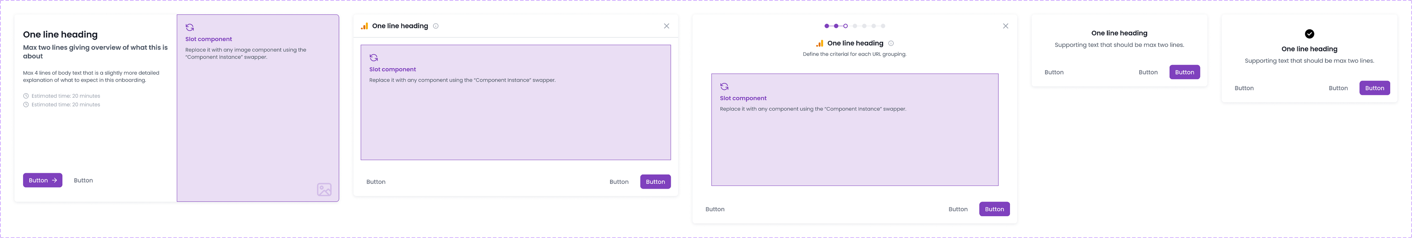Close the card with the progress stepper
This screenshot has height=238, width=1412.
1005,26
